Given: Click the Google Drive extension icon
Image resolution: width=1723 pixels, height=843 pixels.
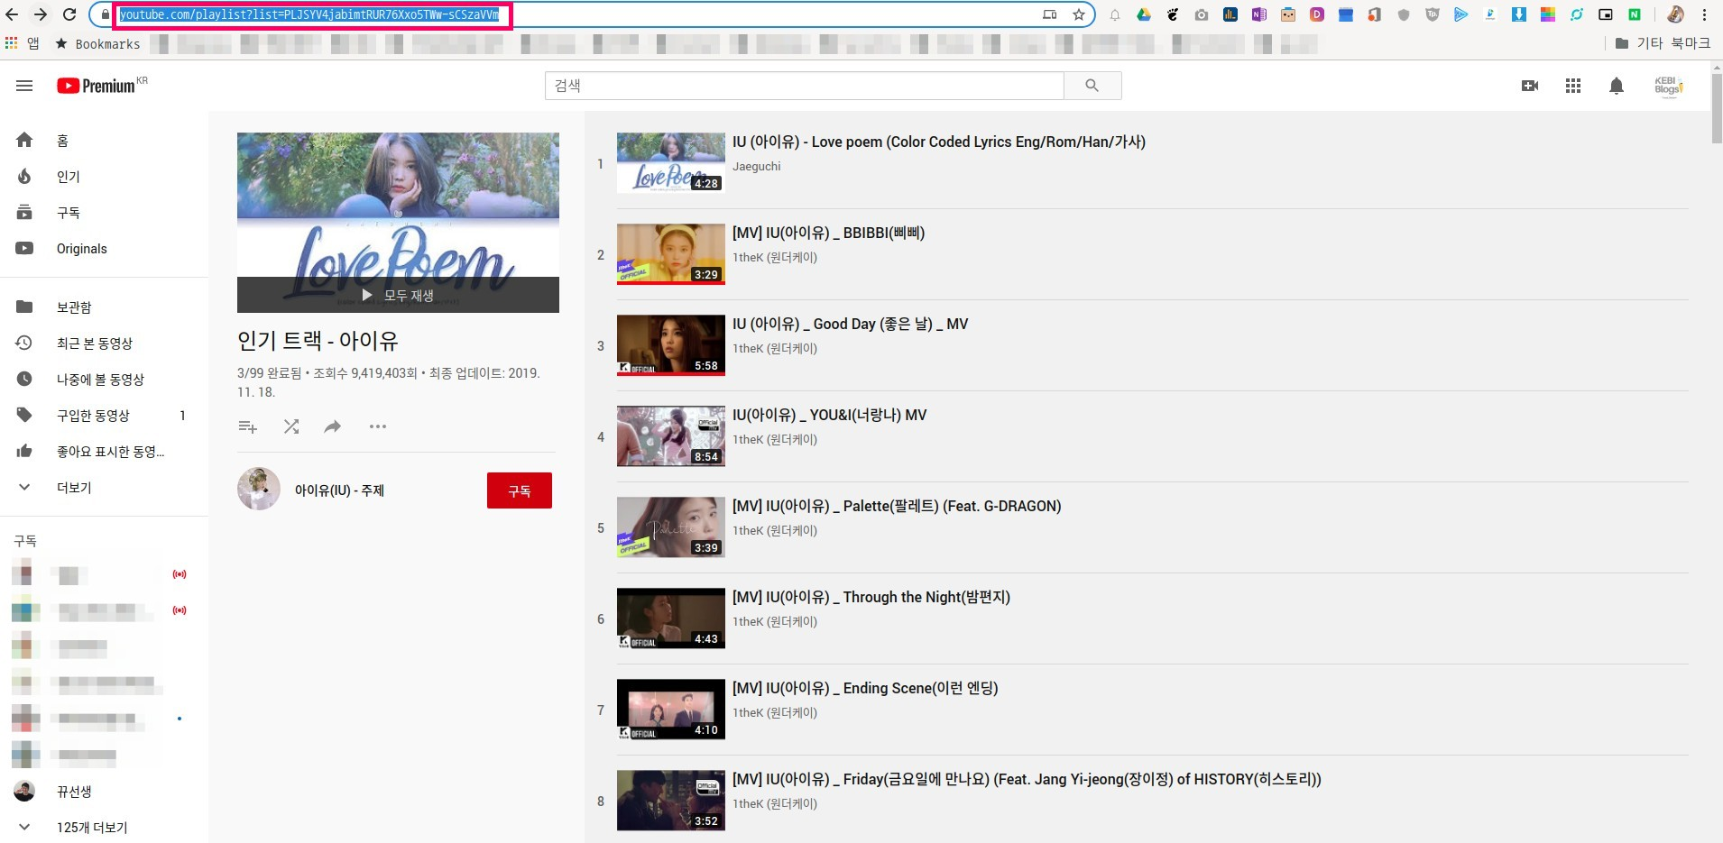Looking at the screenshot, I should pyautogui.click(x=1144, y=14).
